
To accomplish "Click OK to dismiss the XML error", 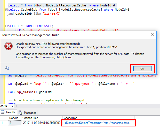I will pos(142,69).
